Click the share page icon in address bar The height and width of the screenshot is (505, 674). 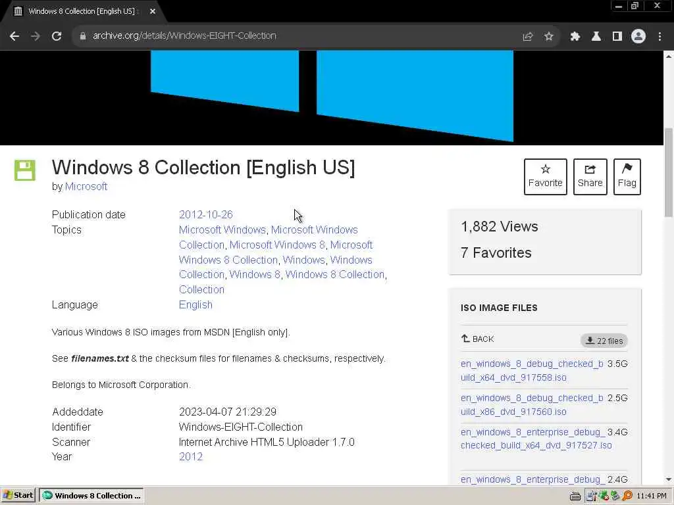click(x=527, y=36)
